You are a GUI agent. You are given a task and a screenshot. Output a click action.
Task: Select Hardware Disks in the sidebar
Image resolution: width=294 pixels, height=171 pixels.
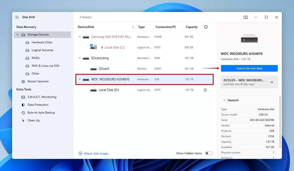(x=42, y=42)
